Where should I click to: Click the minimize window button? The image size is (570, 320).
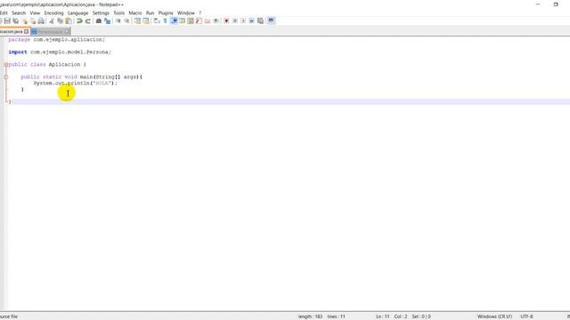538,4
